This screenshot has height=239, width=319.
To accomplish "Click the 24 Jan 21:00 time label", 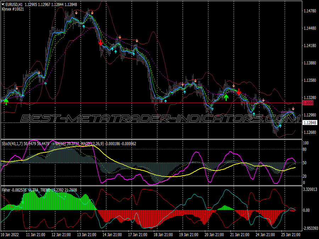I will pos(265,235).
